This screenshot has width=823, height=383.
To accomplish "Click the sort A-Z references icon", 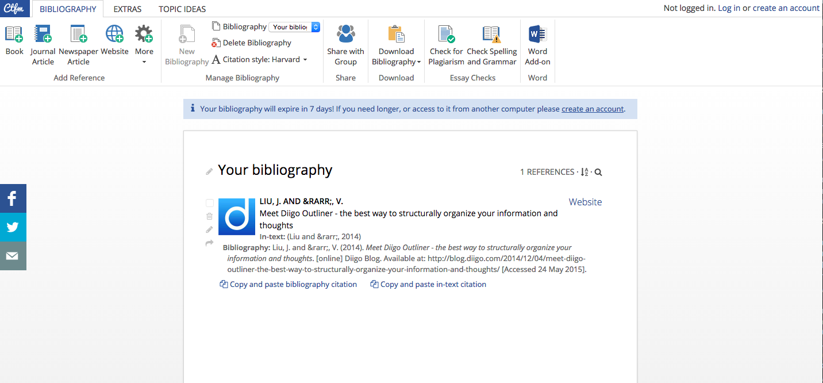I will [584, 172].
